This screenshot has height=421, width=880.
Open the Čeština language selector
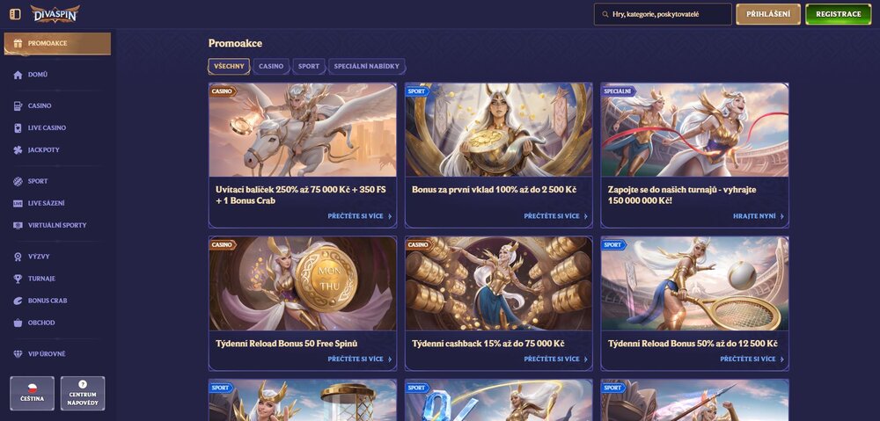coord(32,393)
